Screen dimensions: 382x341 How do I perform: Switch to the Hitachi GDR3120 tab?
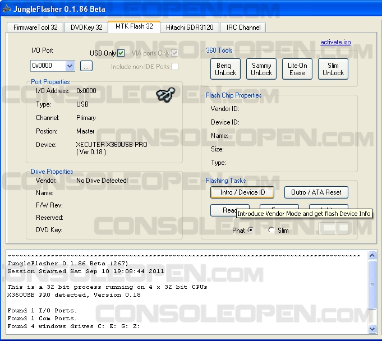(190, 27)
